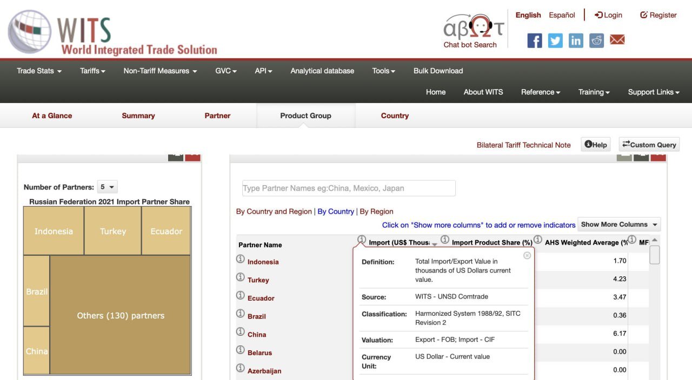Click the Twitter share icon
The width and height of the screenshot is (692, 380).
pos(555,40)
